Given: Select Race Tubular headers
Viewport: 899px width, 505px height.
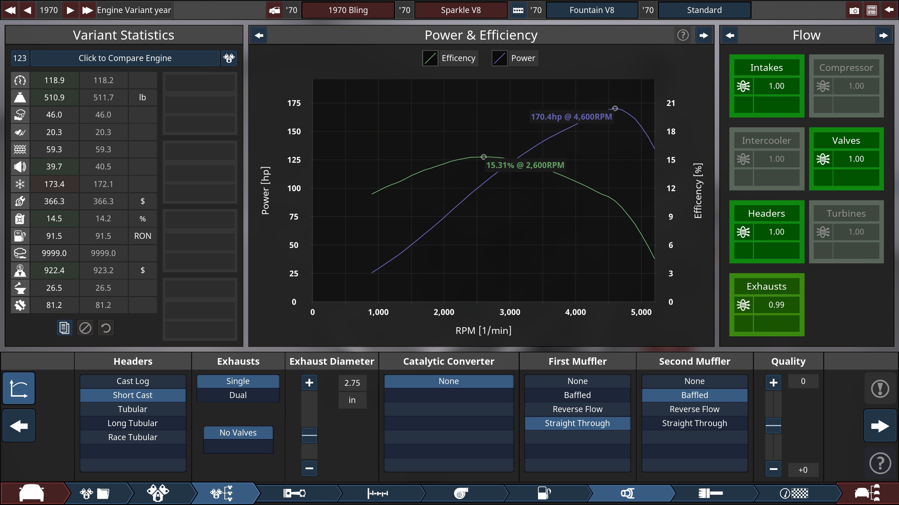Looking at the screenshot, I should [x=133, y=437].
